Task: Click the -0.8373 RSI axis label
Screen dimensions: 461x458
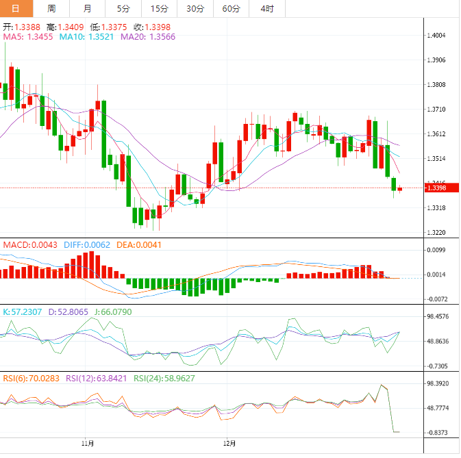Action: tap(437, 433)
